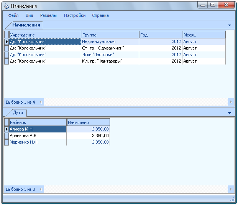Click 2 350,00 amount for Марченко Н.Ф.

click(88, 142)
